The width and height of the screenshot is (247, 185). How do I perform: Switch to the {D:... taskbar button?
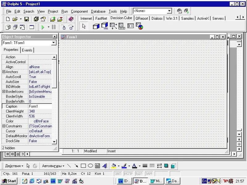click(125, 181)
